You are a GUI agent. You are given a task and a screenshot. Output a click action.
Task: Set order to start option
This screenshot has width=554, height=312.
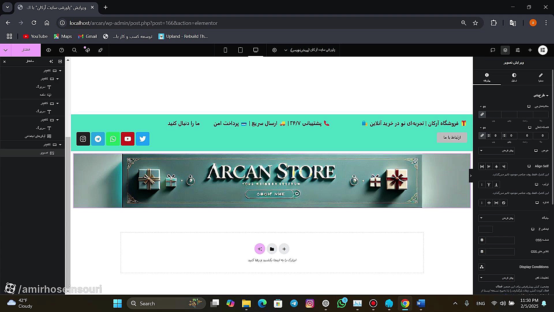point(489,185)
